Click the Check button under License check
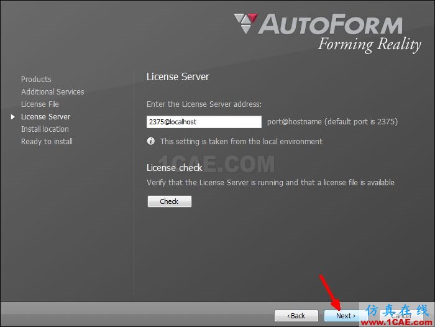 169,201
